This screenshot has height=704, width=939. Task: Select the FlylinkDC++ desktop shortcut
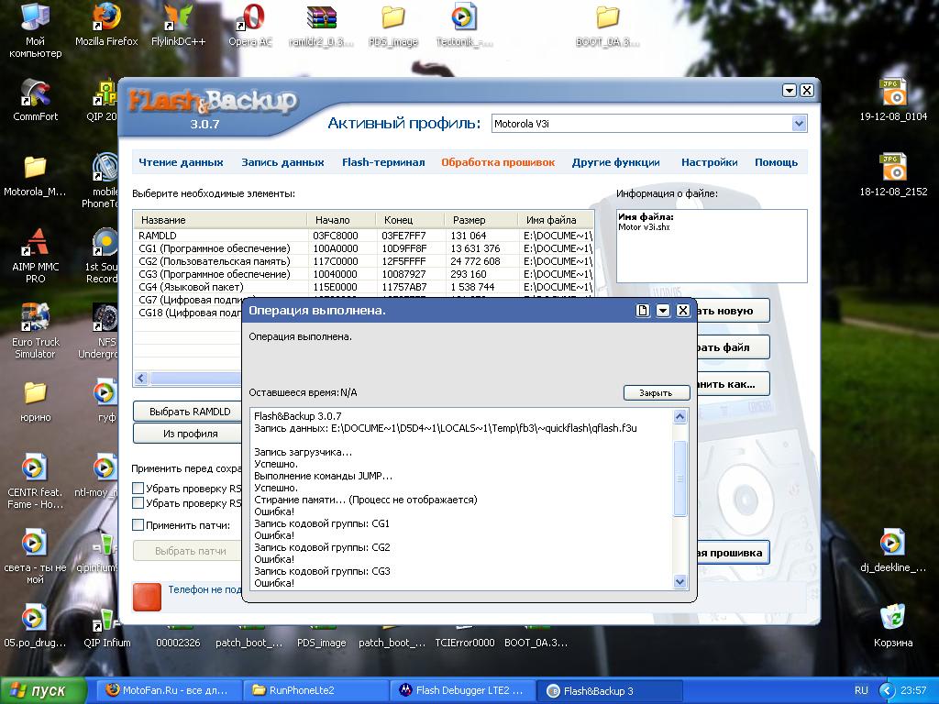coord(178,25)
